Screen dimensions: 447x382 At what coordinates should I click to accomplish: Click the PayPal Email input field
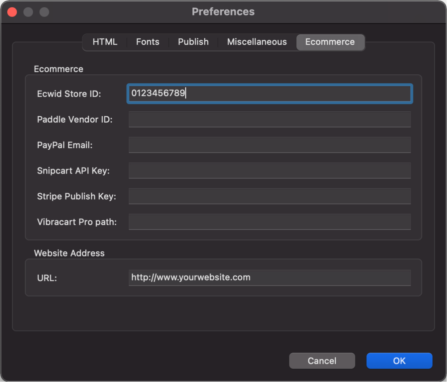coord(270,145)
